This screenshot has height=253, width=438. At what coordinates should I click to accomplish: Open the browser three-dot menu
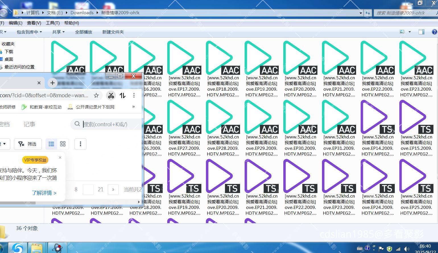(x=134, y=96)
